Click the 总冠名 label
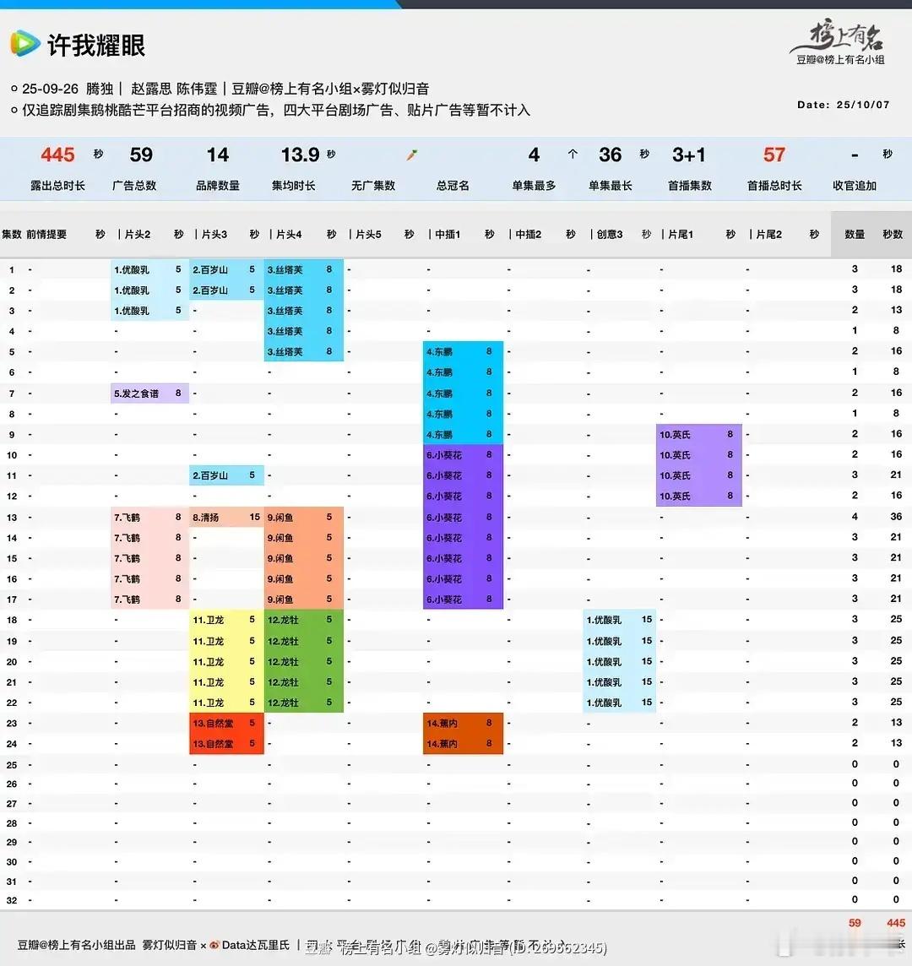 pyautogui.click(x=453, y=186)
